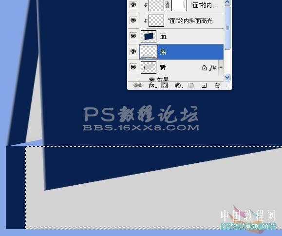Click the lock icon on 背 layer

click(x=204, y=68)
